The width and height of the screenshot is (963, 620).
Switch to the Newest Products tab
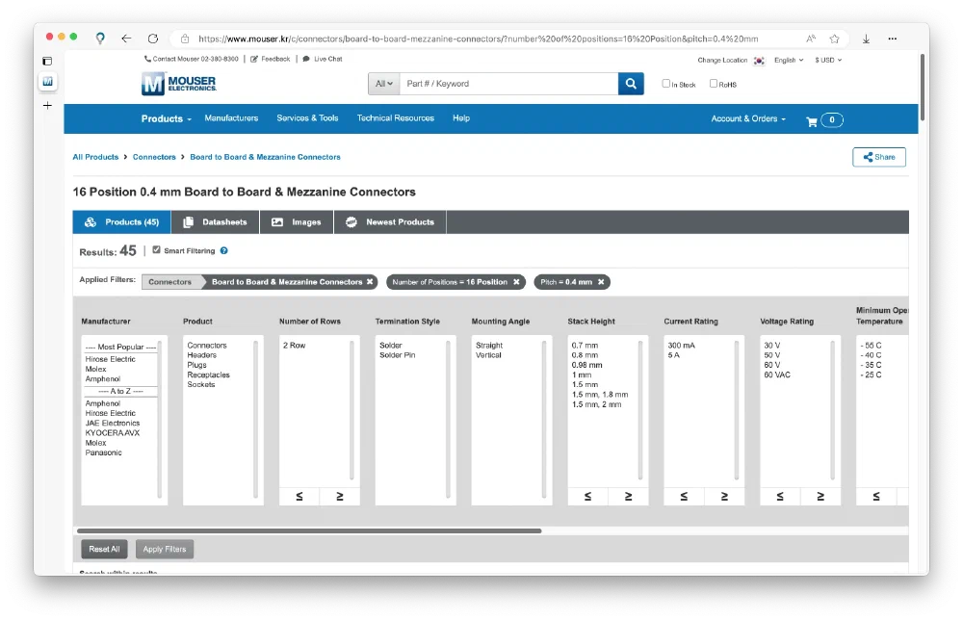point(390,222)
